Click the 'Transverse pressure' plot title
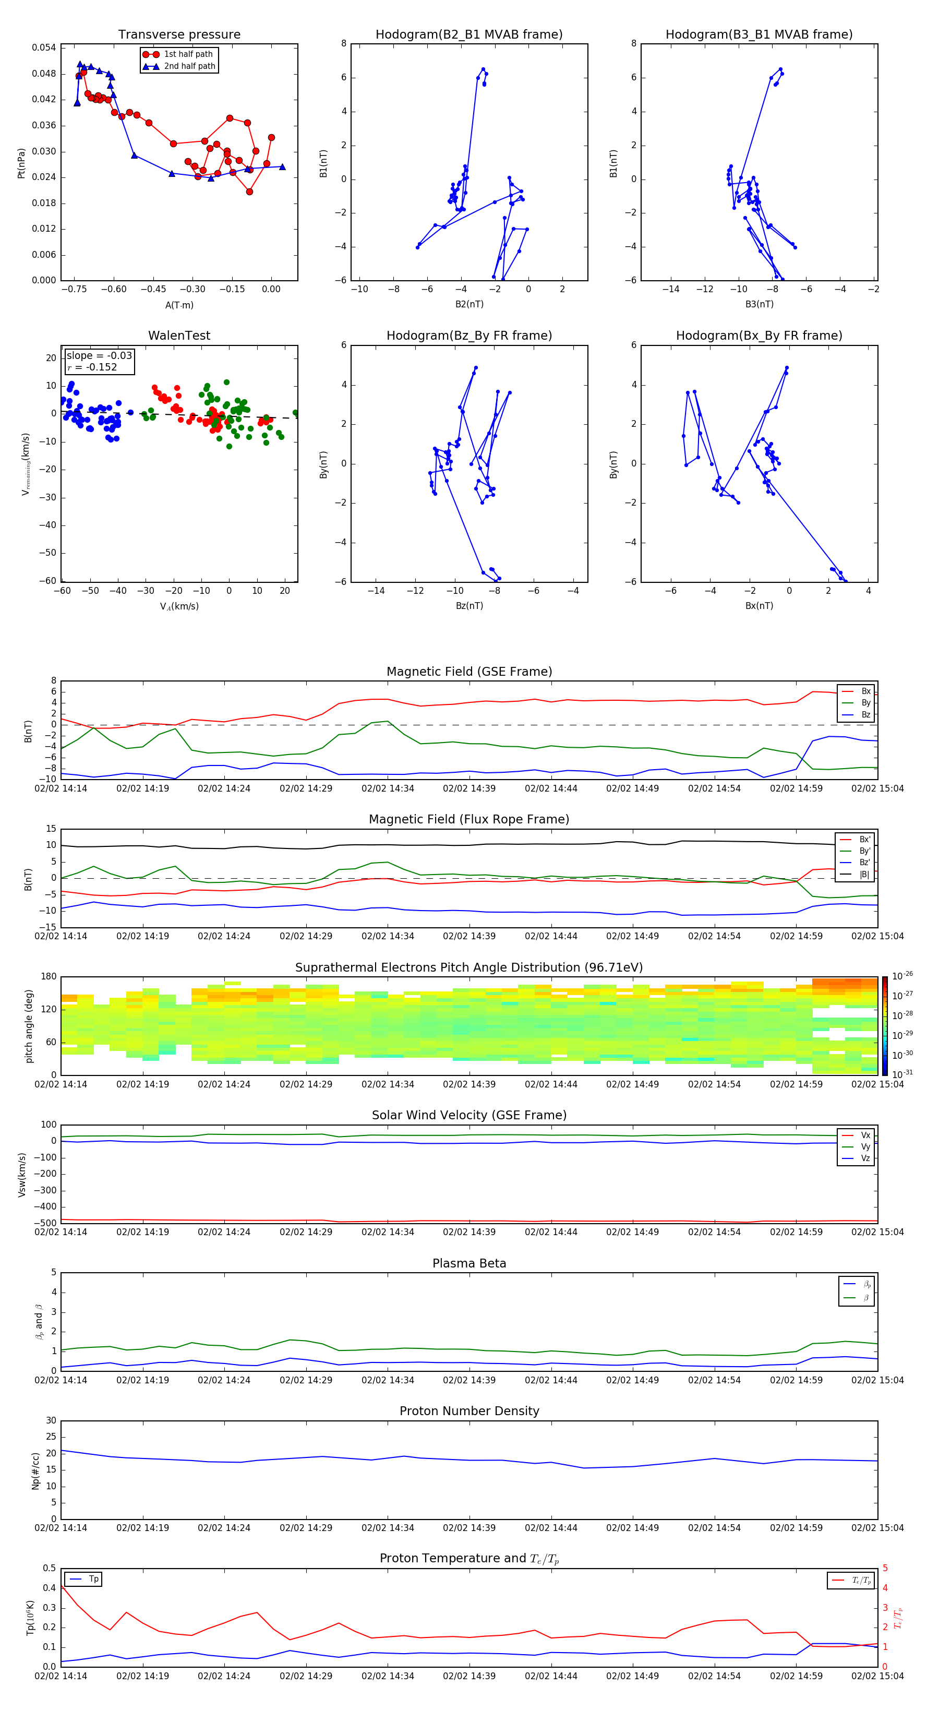 179,35
